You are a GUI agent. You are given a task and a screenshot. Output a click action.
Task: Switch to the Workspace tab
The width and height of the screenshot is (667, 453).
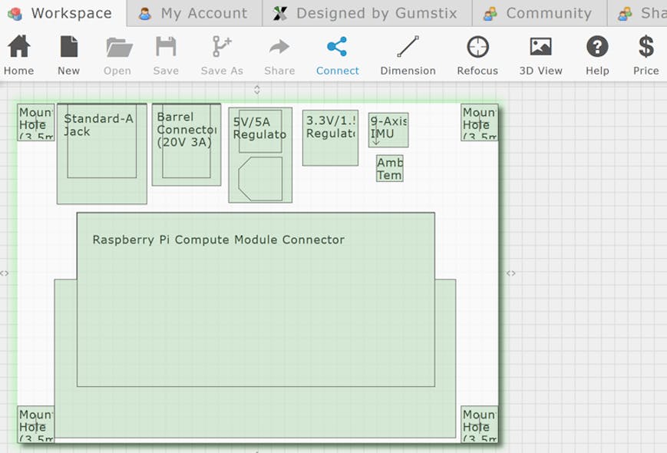63,13
